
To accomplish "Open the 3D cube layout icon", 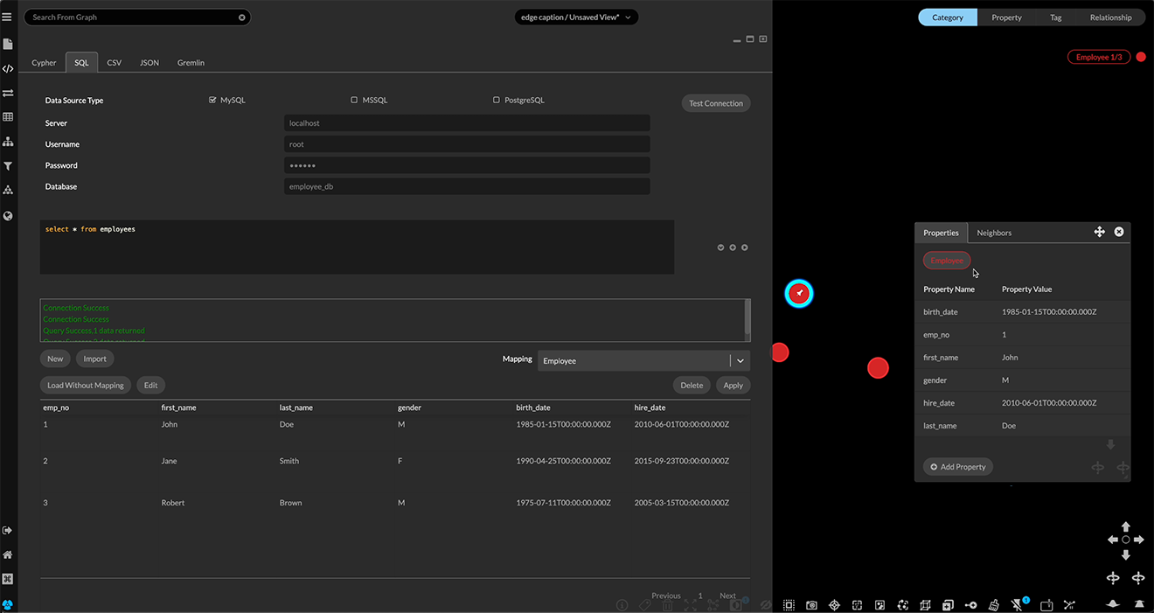I will [x=925, y=604].
